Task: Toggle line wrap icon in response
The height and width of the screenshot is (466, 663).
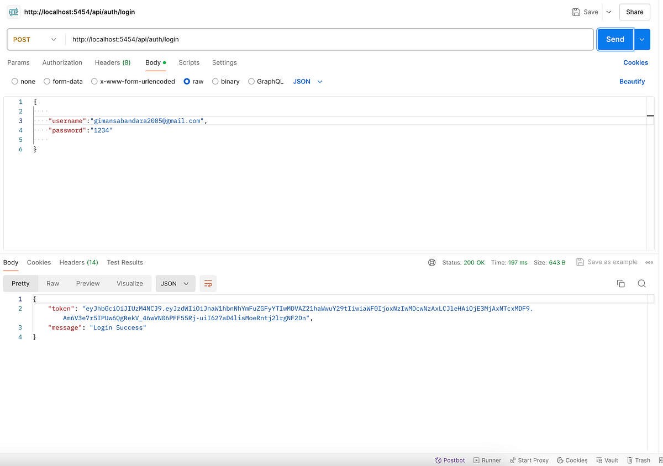Action: point(208,283)
